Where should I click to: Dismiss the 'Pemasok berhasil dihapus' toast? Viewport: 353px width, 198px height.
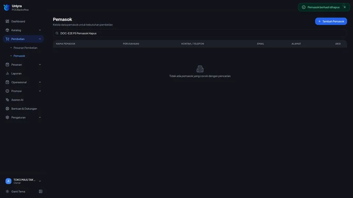(x=345, y=7)
